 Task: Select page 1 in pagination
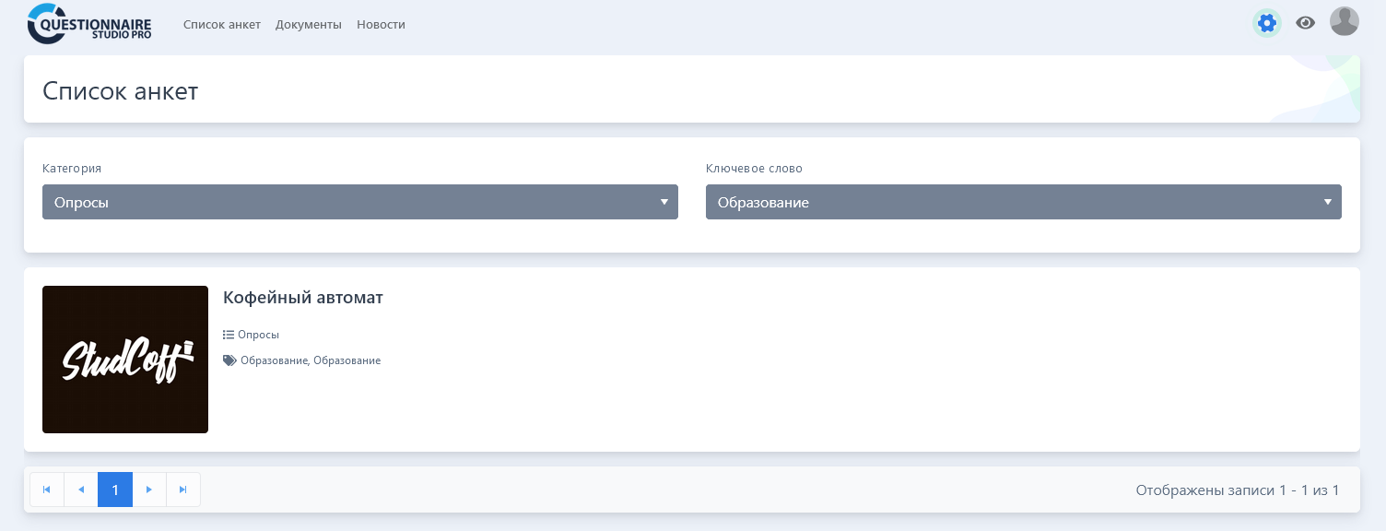115,490
